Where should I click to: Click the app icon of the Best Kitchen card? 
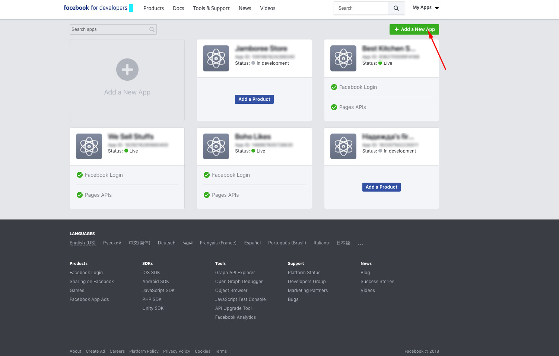(343, 58)
